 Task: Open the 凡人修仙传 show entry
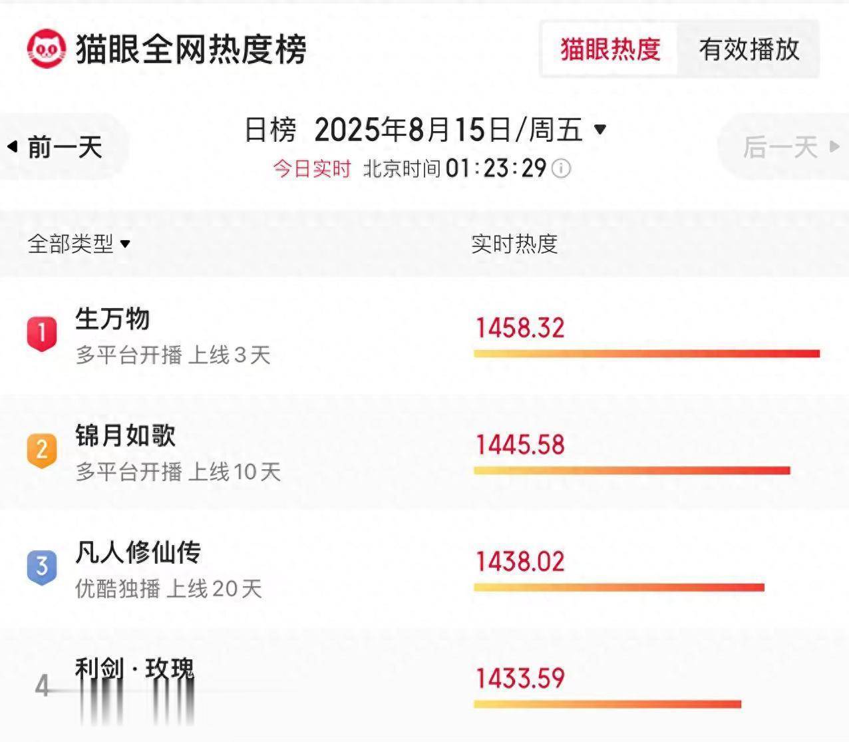(138, 552)
